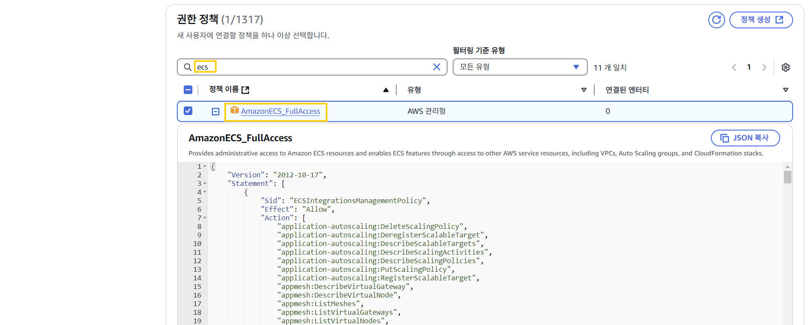Click the "Effect": "Allow" line
This screenshot has width=812, height=325.
(297, 209)
